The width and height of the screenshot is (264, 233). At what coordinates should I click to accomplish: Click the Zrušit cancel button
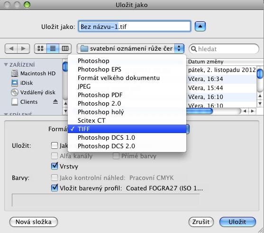[201, 222]
